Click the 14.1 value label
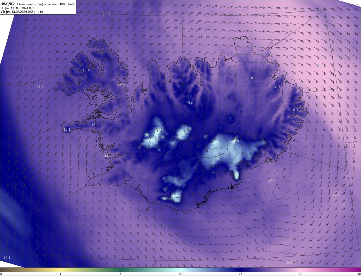This screenshot has width=361, height=276. pos(7,258)
